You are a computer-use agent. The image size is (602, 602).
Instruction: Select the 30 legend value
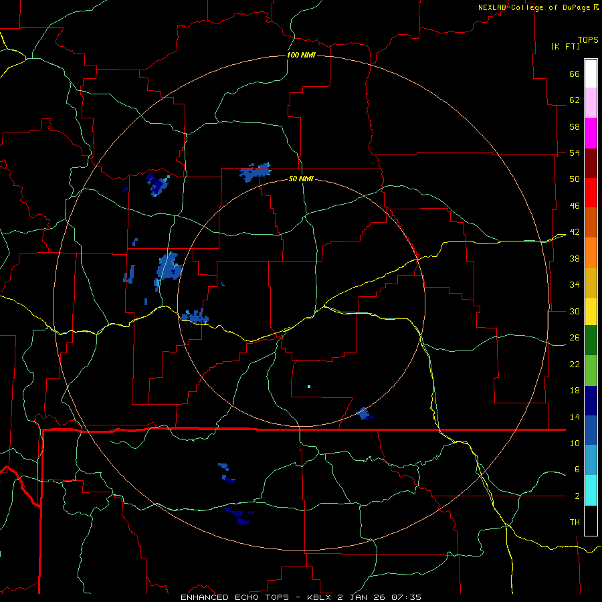click(x=575, y=311)
